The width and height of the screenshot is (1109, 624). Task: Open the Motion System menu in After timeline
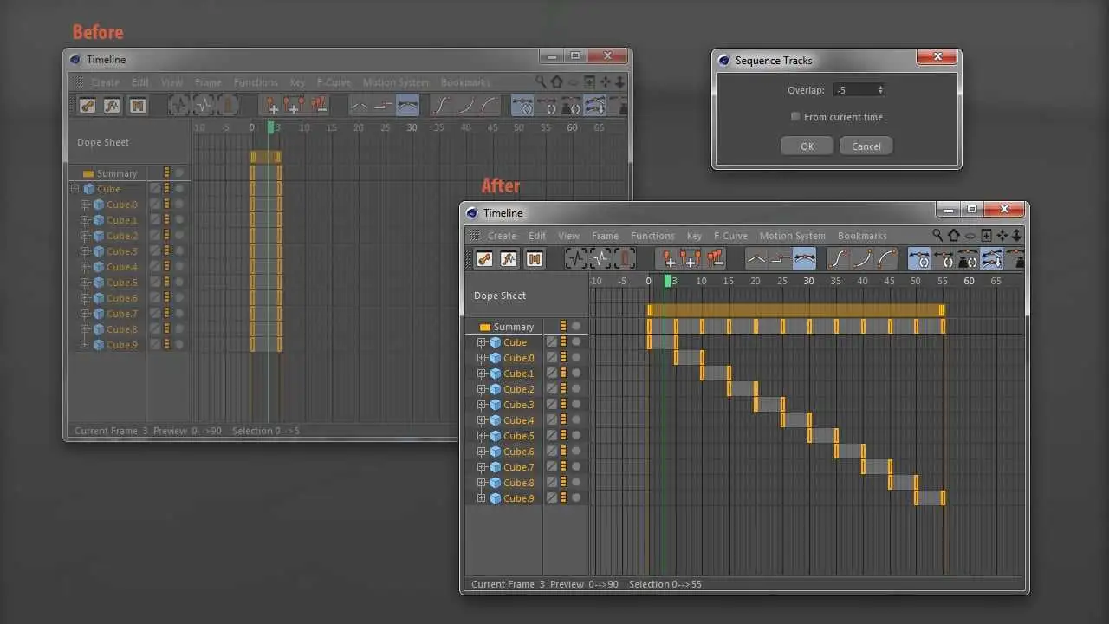pos(792,236)
